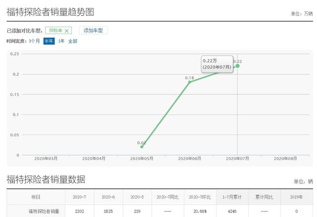
Task: Click the 0.15 y-axis label
Action: coord(14,94)
